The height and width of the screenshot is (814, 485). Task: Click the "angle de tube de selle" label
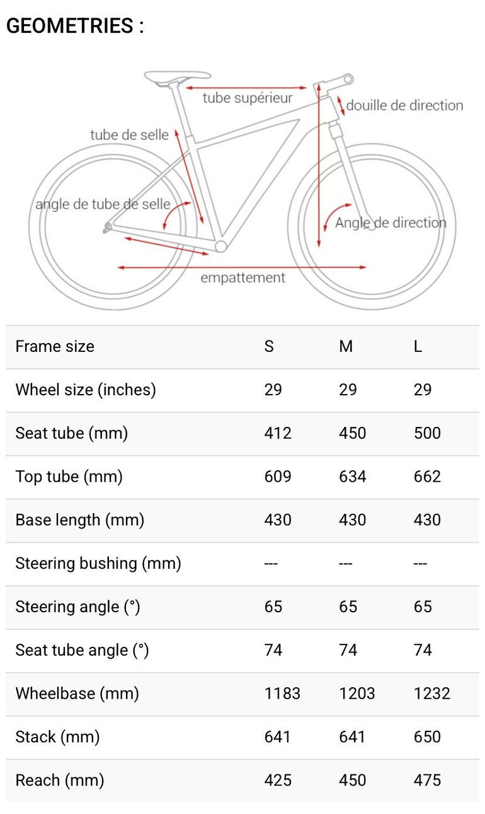tap(103, 204)
